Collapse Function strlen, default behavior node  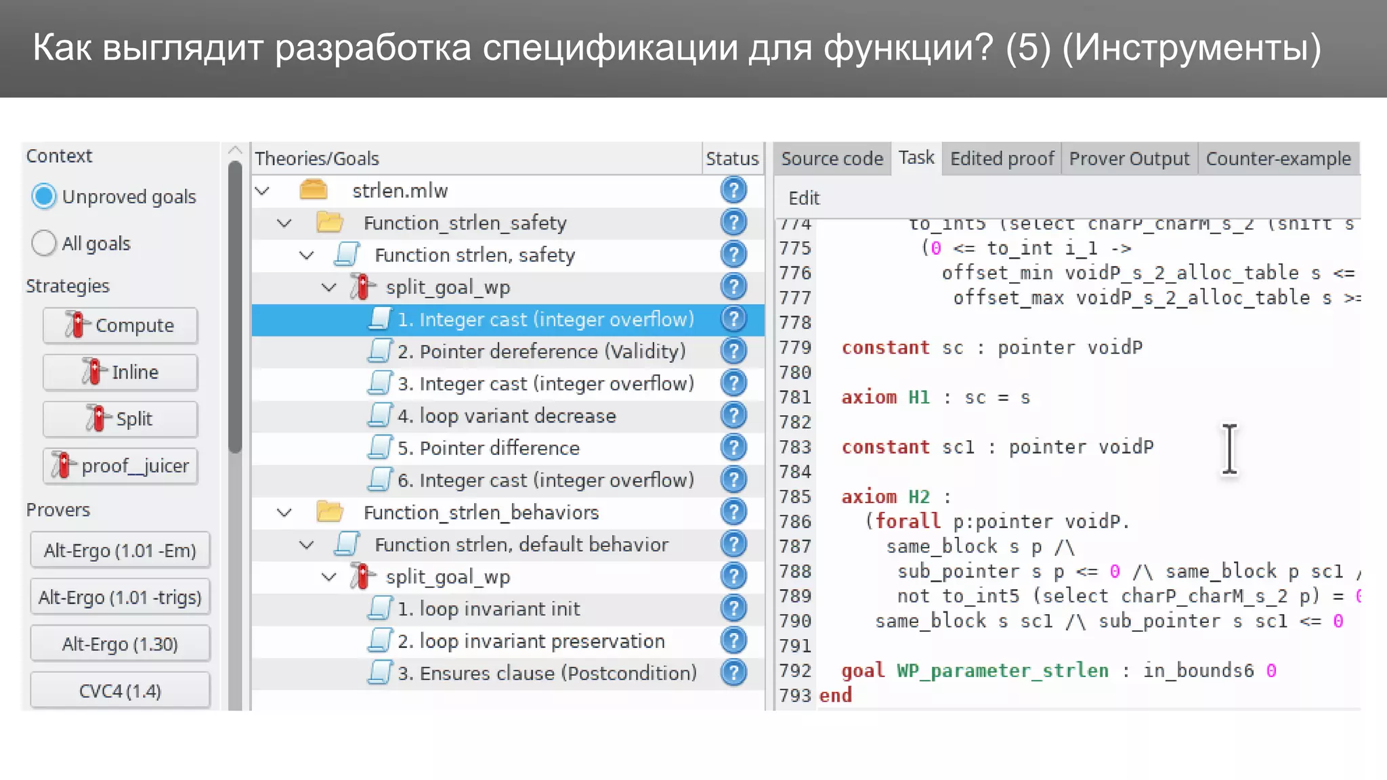click(307, 544)
